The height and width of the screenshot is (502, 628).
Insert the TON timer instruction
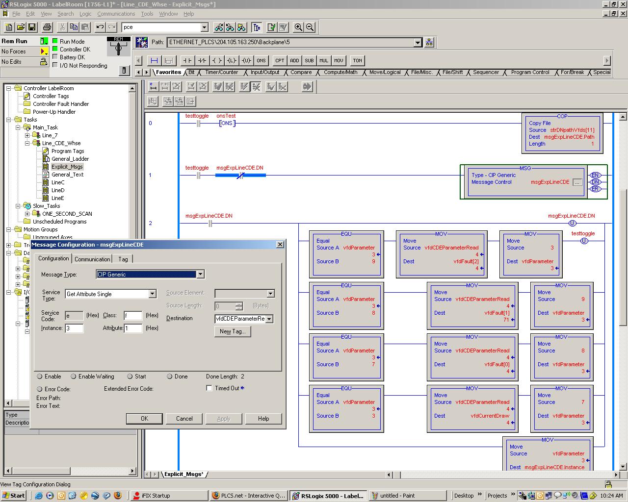357,60
